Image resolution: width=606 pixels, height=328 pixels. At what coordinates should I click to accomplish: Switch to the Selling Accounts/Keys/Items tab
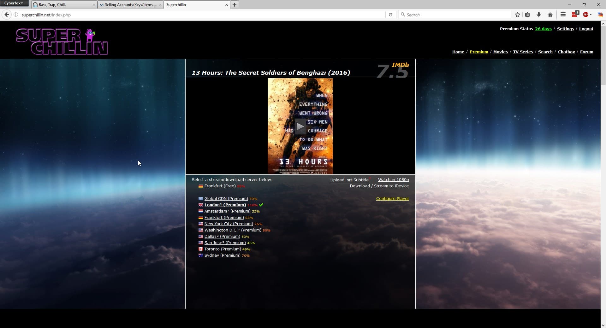tap(130, 4)
